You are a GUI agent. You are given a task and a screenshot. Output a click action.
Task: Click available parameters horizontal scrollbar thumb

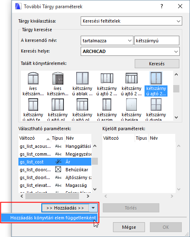(52, 196)
